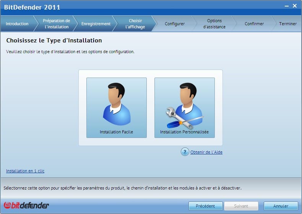Select the Confirmer step tab

pos(254,24)
